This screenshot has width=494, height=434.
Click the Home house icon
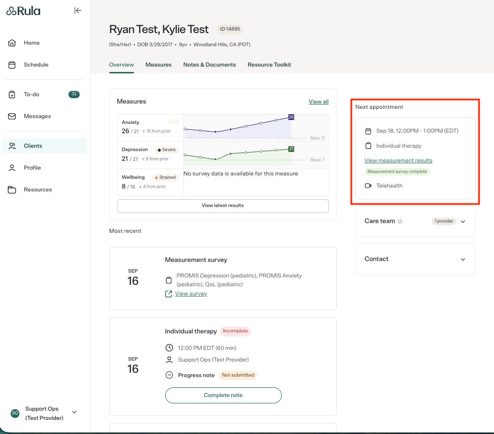(12, 43)
